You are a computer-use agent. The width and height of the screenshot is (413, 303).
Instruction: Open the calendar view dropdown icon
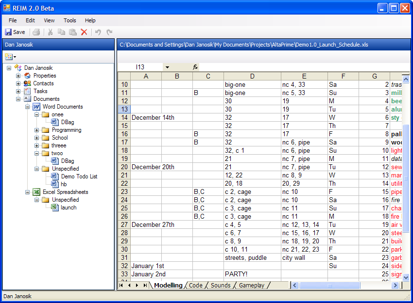(11, 57)
